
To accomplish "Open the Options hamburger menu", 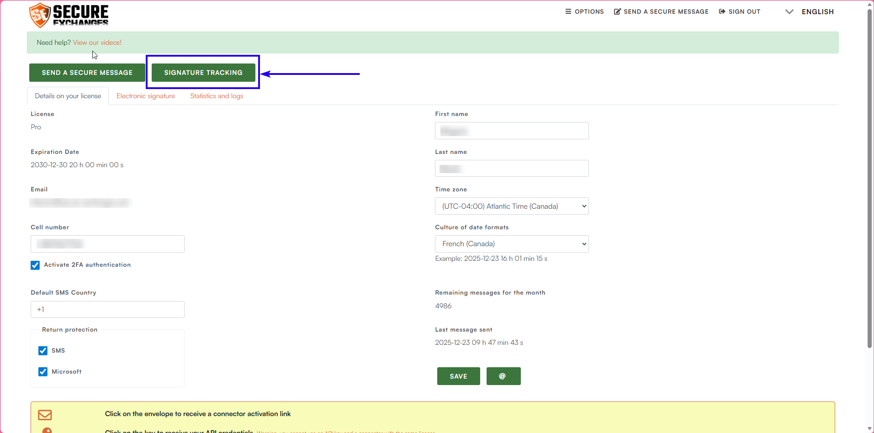I will [584, 11].
